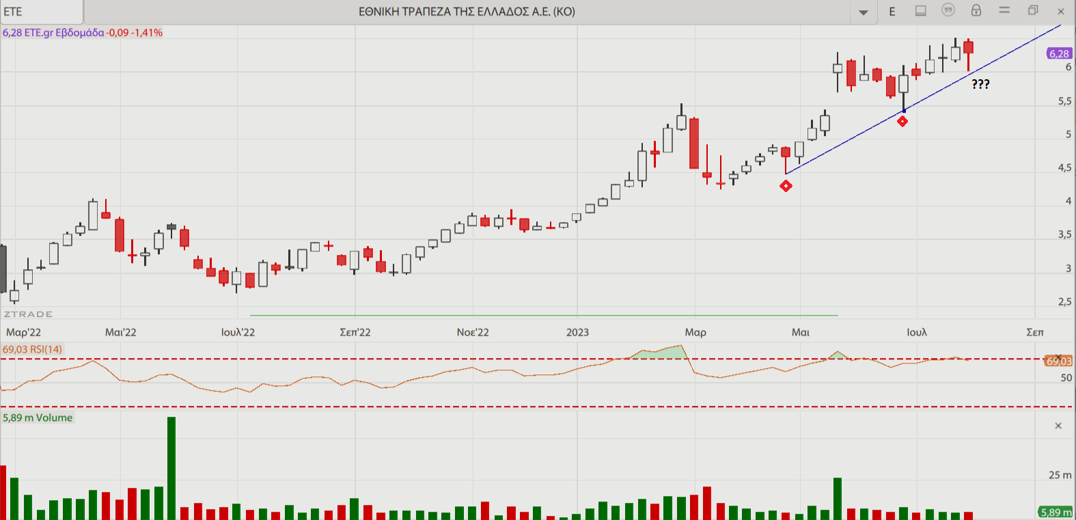
Task: Click the green 5,89 m volume tag
Action: point(1056,512)
